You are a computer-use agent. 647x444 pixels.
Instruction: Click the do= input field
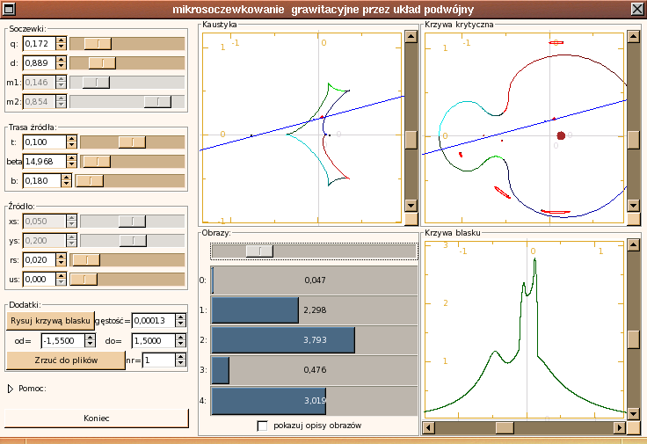(x=154, y=340)
